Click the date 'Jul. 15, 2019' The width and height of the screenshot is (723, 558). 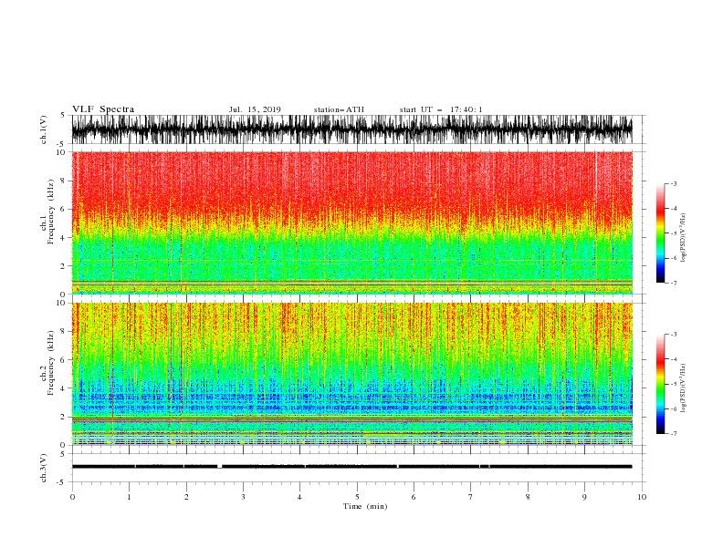click(255, 109)
